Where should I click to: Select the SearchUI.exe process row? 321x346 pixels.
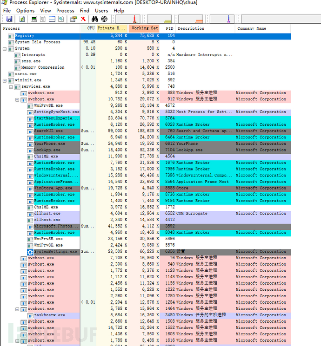pos(146,131)
